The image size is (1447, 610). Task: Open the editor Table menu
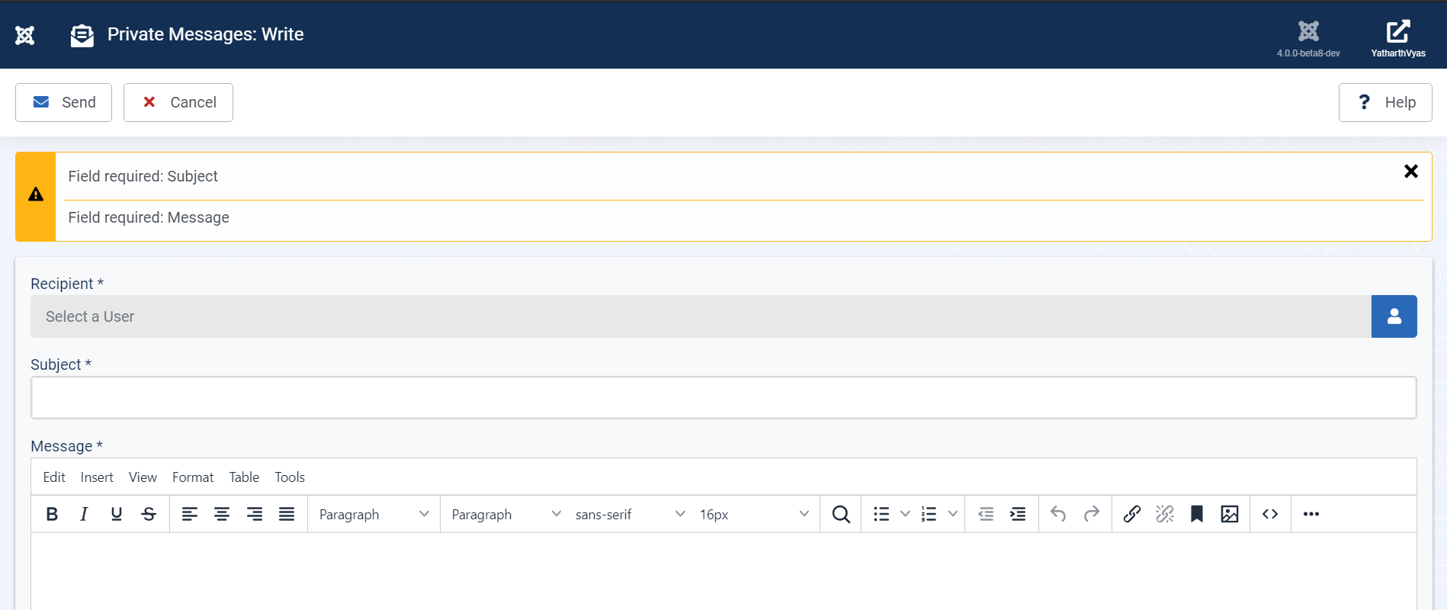[244, 477]
